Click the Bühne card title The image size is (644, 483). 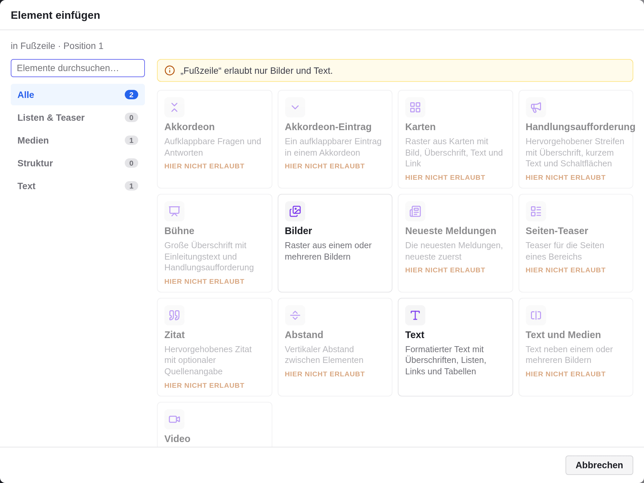coord(179,231)
